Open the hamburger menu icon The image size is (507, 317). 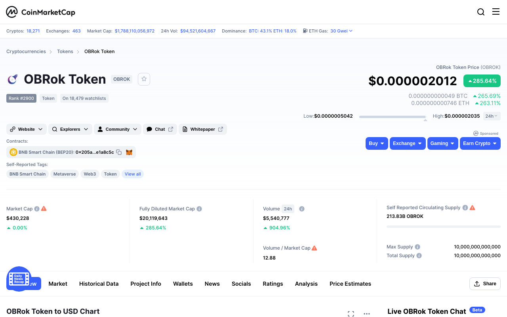496,12
